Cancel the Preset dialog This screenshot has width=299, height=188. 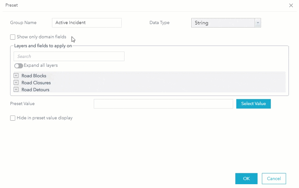point(274,179)
